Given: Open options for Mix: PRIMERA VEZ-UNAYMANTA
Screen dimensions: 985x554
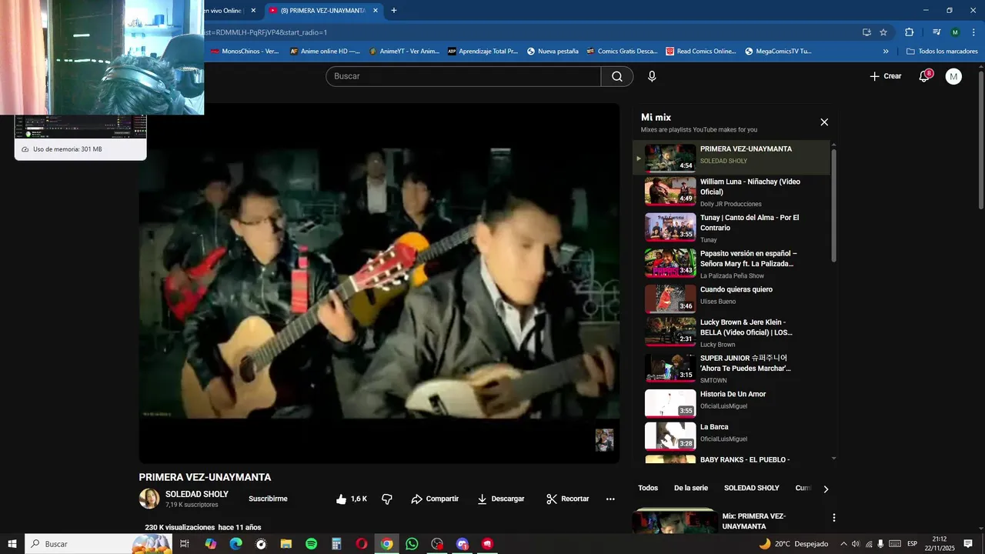Looking at the screenshot, I should pos(833,518).
